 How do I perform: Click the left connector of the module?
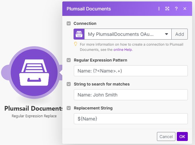(x=5, y=72)
